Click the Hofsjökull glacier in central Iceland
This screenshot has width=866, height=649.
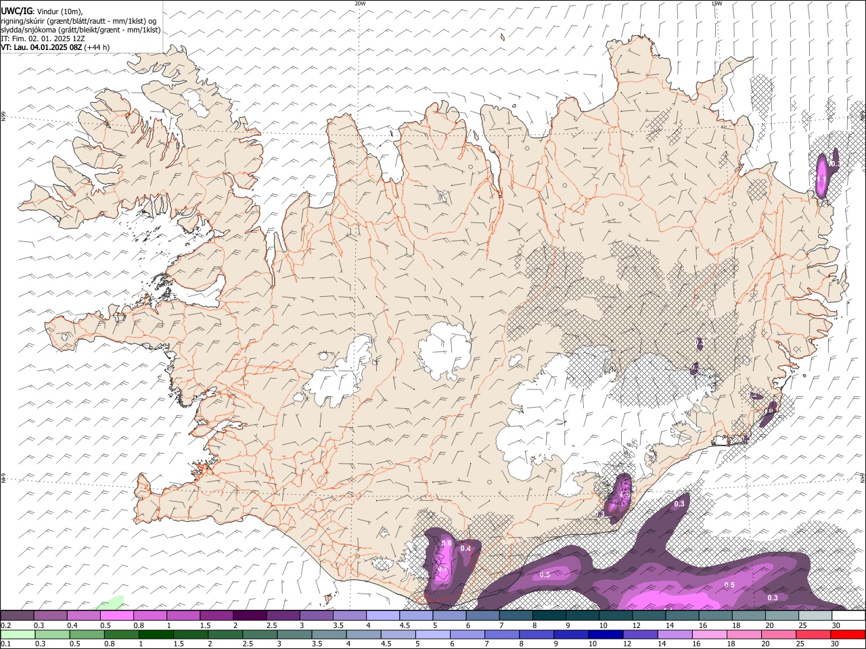click(x=445, y=350)
